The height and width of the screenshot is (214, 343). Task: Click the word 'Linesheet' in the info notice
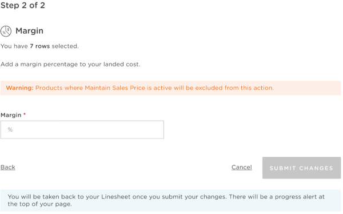115,197
